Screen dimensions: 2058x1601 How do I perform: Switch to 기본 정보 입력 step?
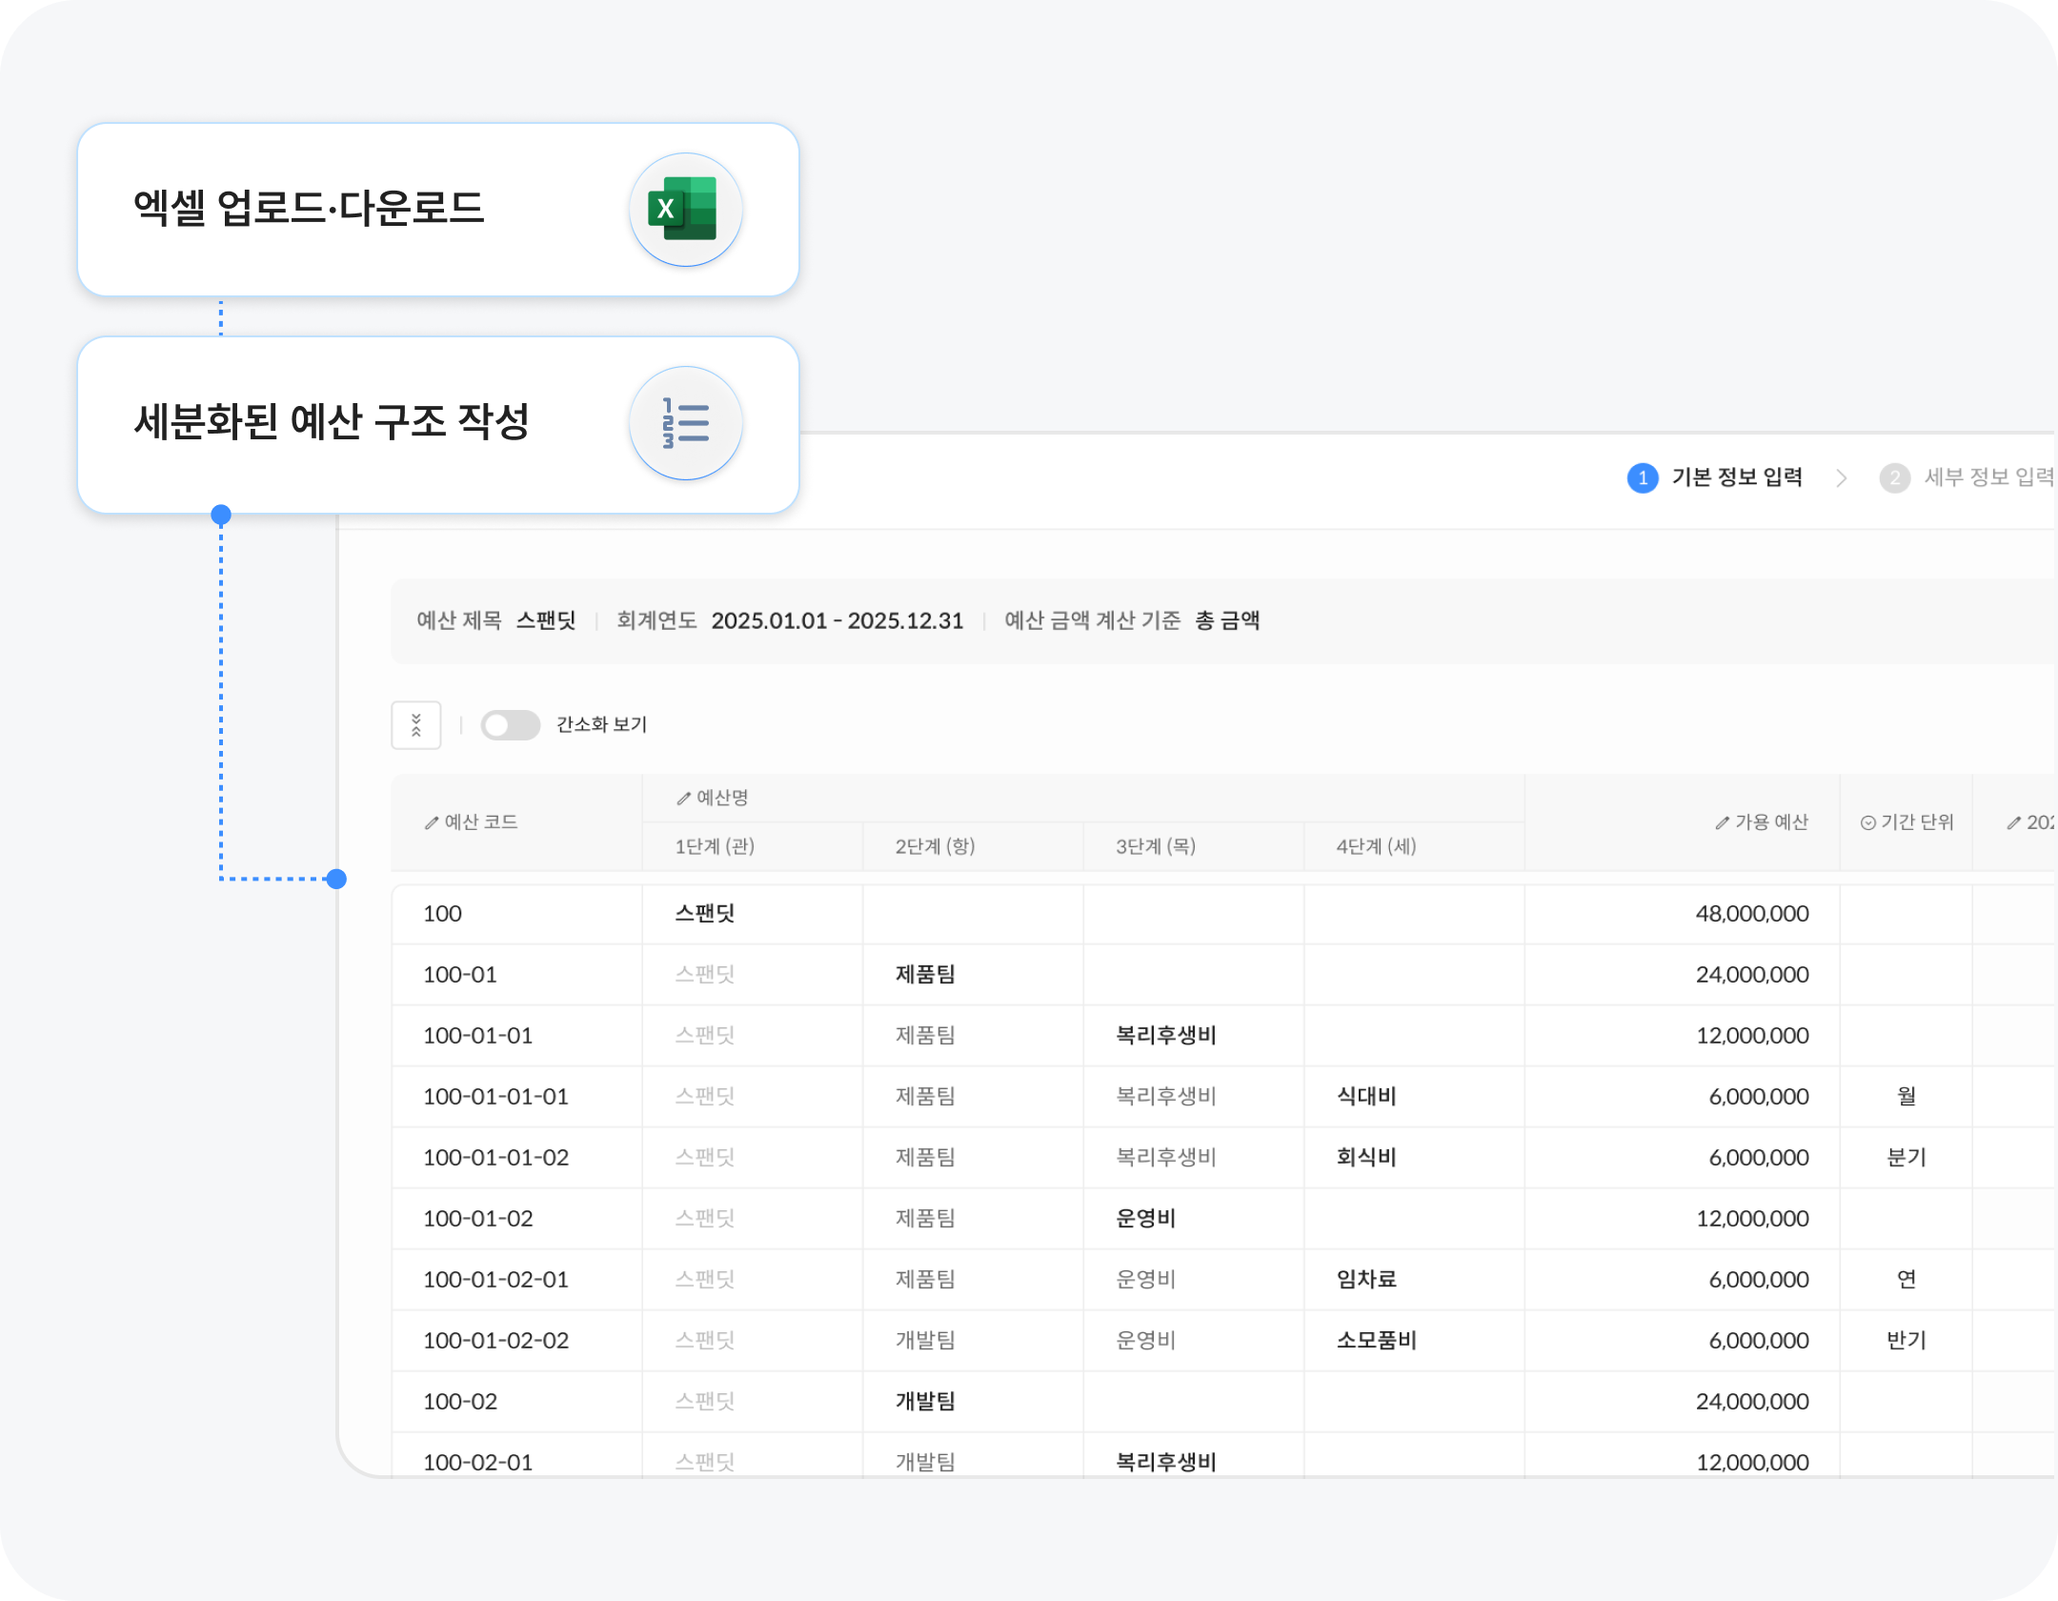(x=1736, y=477)
